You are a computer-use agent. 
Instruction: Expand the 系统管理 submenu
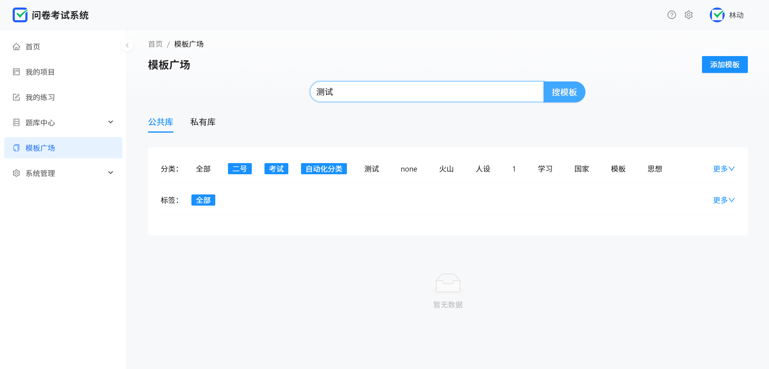click(111, 173)
